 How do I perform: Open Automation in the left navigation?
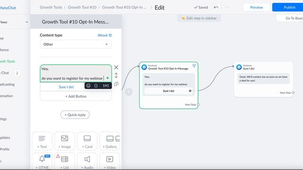point(6,96)
